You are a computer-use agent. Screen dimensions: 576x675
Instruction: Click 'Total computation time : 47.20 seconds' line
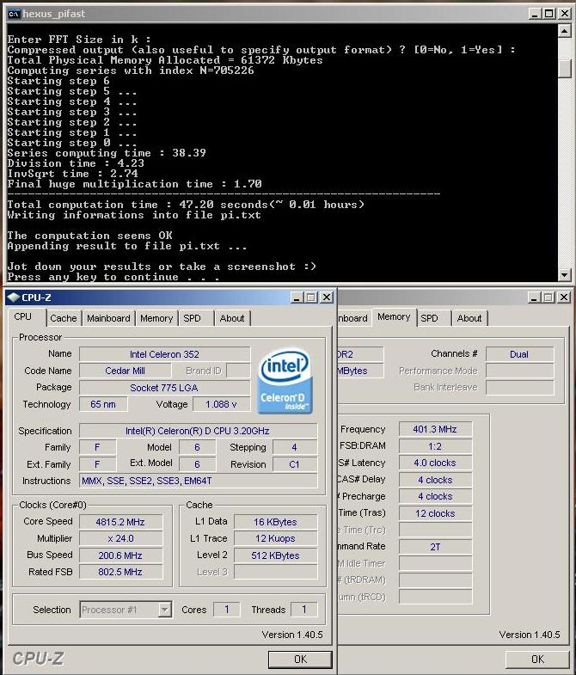point(186,205)
